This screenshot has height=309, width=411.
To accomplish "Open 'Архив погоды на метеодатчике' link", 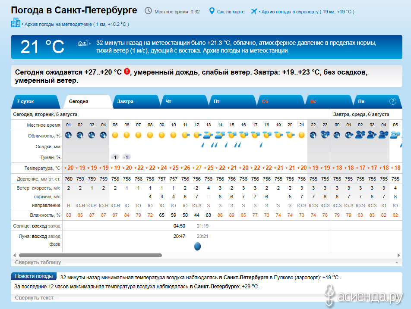I will (x=76, y=24).
